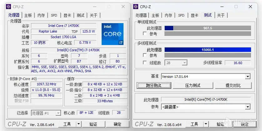The height and width of the screenshot is (131, 262).
Task: Open 显卡 tab in left window
Action: [x=67, y=15]
